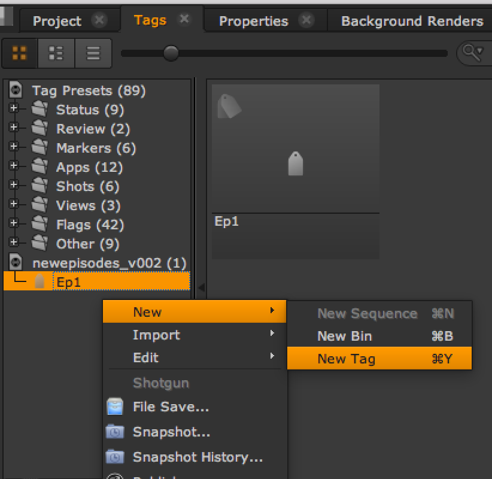Close the Properties tab
Viewport: 492px width, 479px height.
pos(306,21)
